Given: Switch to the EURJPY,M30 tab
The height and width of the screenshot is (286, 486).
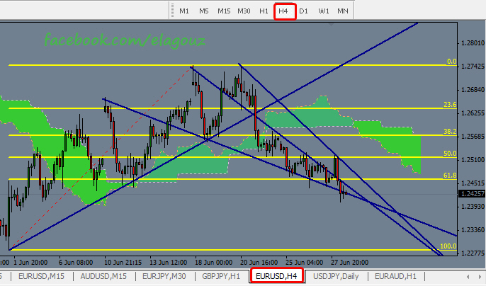Looking at the screenshot, I should 164,276.
